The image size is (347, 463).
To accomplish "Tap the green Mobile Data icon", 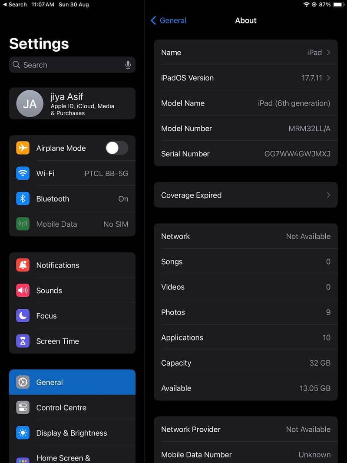I will coord(23,224).
